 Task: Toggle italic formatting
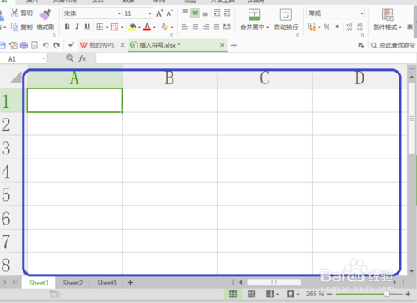(77, 27)
